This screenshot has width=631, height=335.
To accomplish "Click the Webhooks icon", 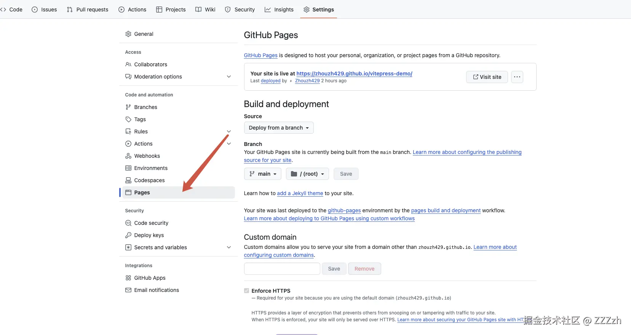I will 128,156.
